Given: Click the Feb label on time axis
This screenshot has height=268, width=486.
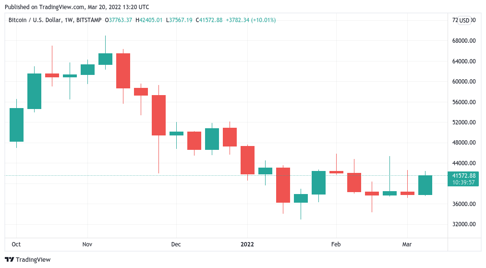Looking at the screenshot, I should tap(336, 244).
